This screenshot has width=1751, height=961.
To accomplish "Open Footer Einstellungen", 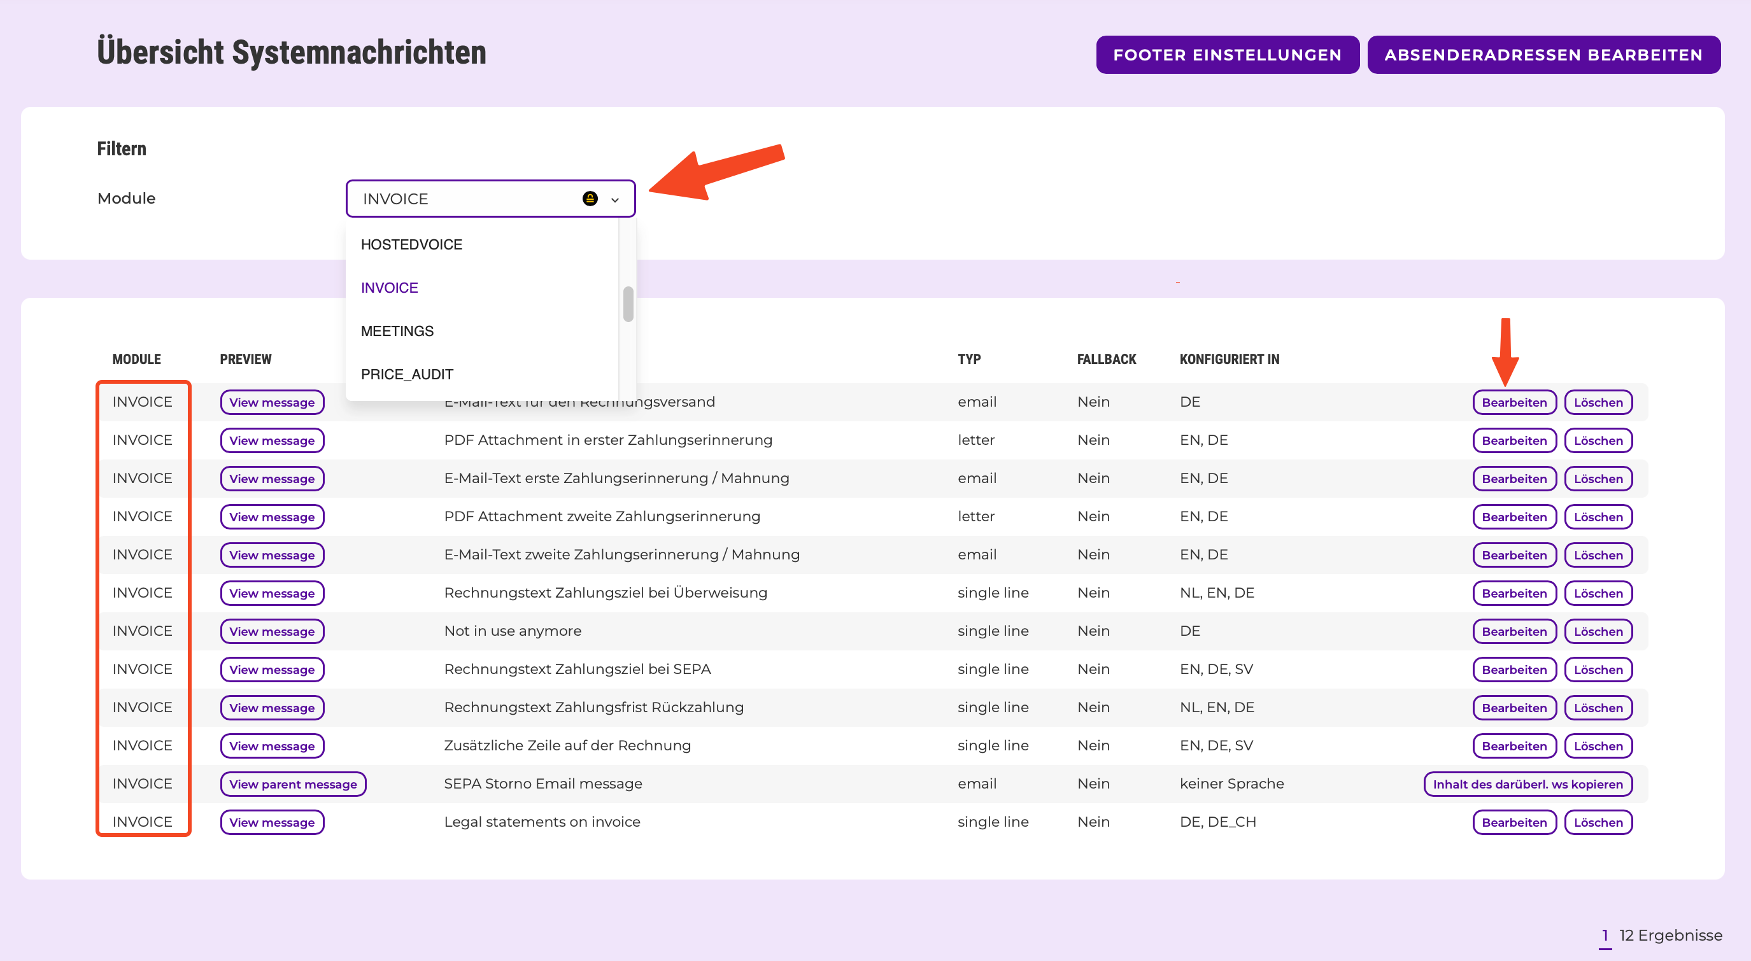I will pyautogui.click(x=1227, y=54).
